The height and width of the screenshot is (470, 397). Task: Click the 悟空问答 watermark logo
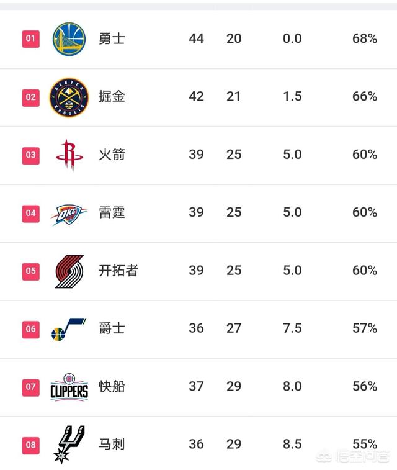354,456
